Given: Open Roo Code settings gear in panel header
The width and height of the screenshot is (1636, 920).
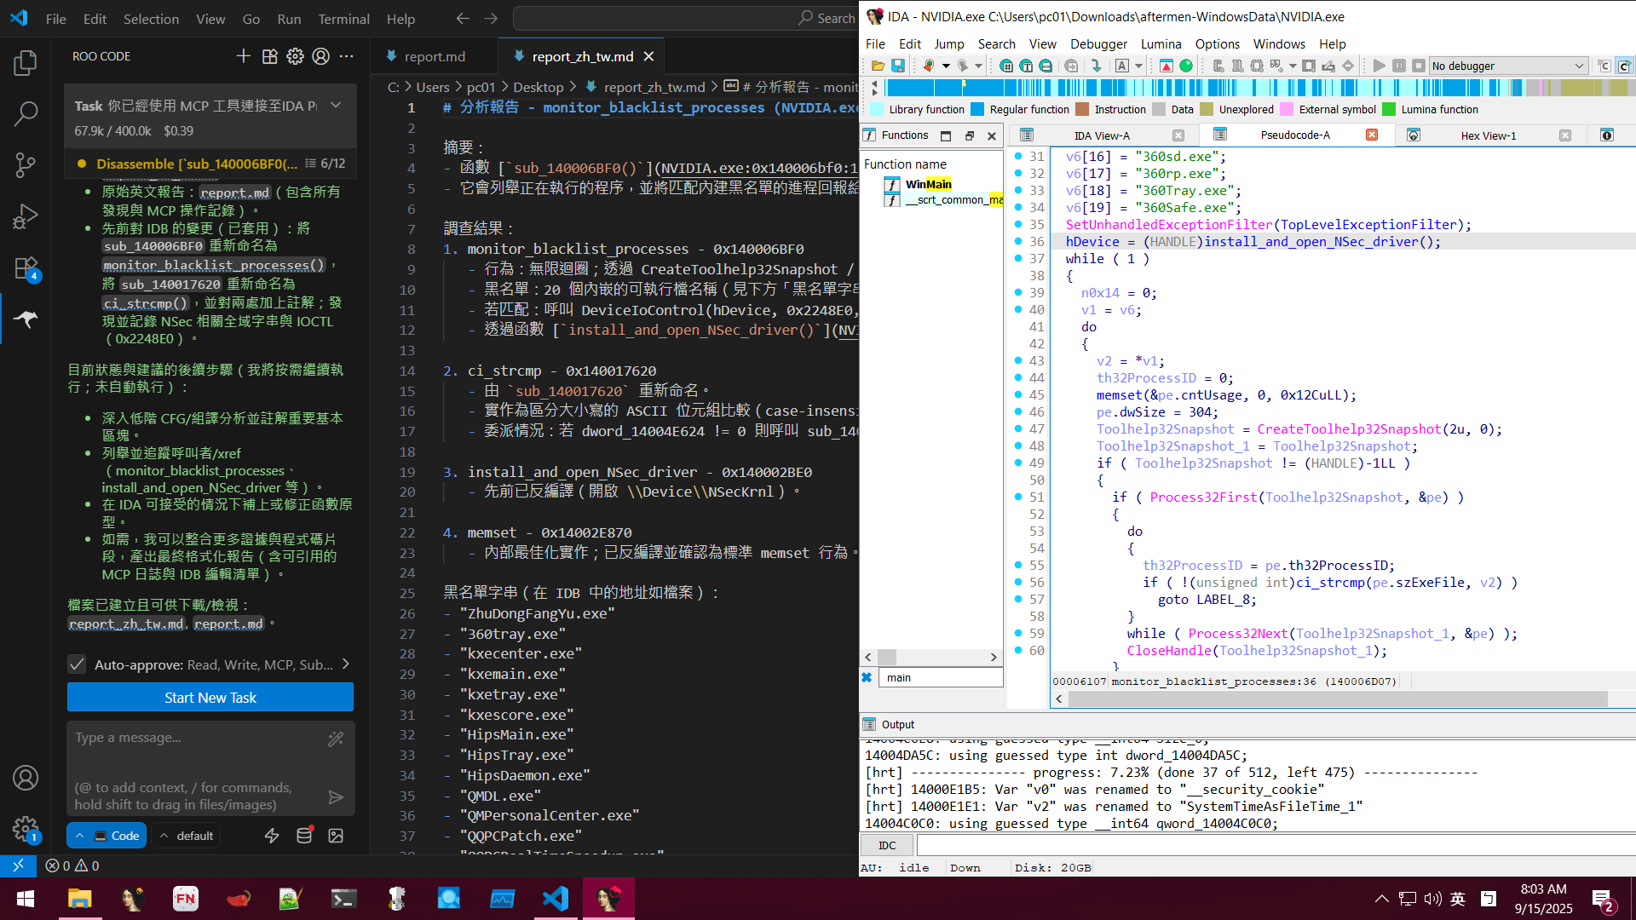Looking at the screenshot, I should tap(295, 56).
